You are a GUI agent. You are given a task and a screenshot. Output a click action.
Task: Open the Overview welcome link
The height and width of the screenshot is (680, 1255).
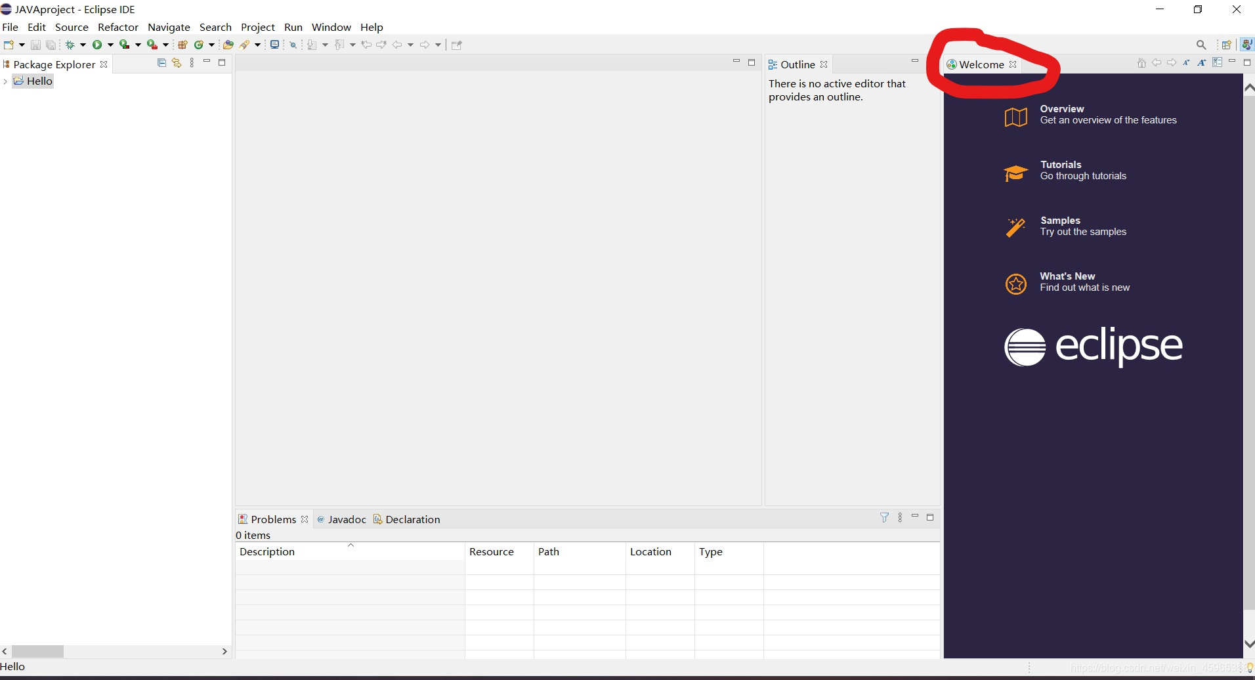click(x=1091, y=115)
